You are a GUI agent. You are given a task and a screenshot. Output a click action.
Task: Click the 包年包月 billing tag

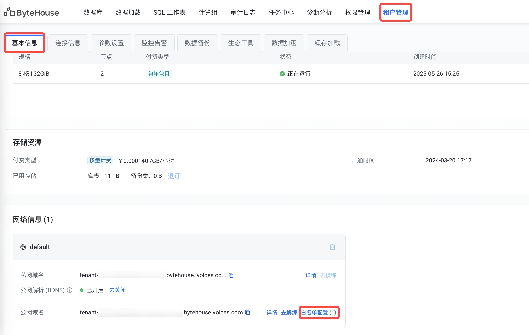[159, 74]
